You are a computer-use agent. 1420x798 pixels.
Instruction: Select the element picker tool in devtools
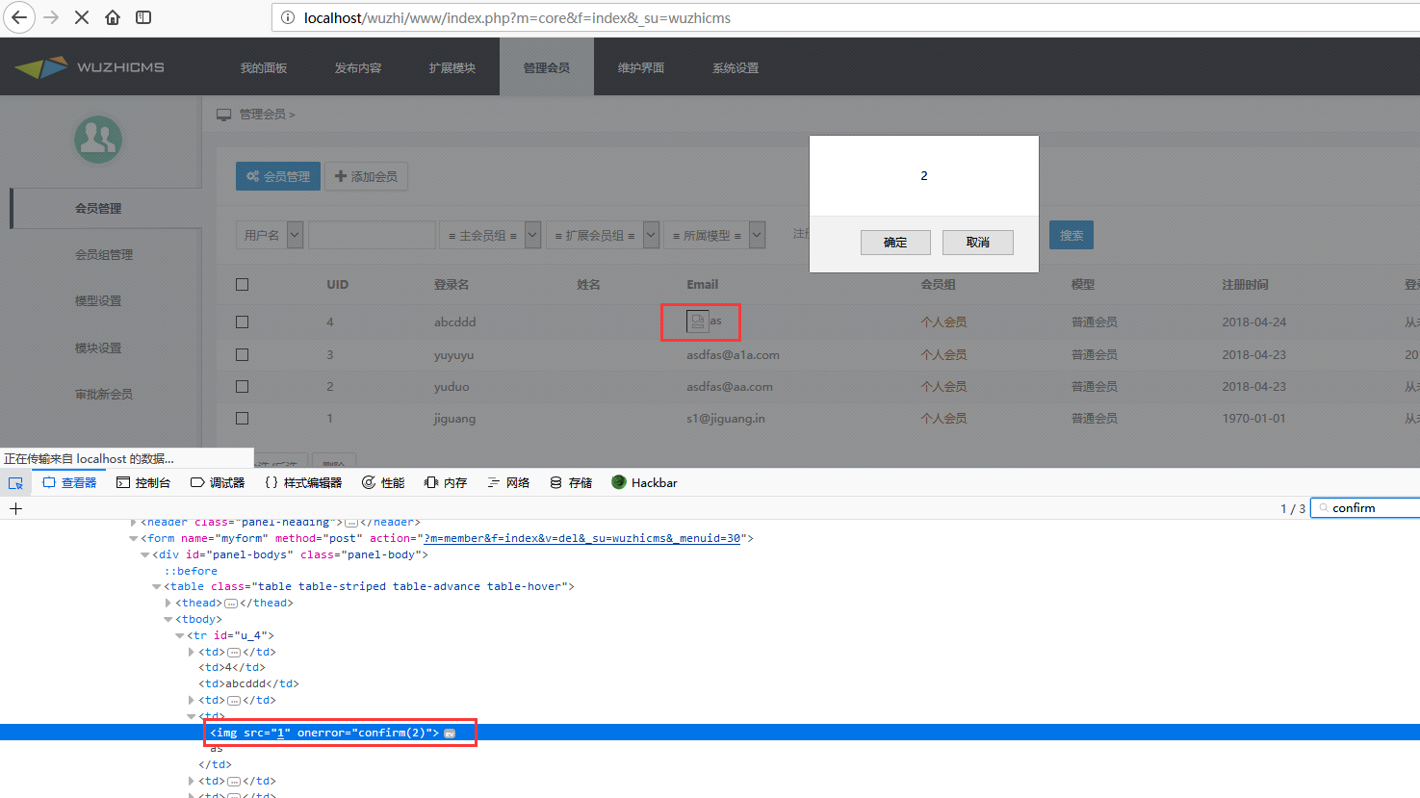(15, 482)
